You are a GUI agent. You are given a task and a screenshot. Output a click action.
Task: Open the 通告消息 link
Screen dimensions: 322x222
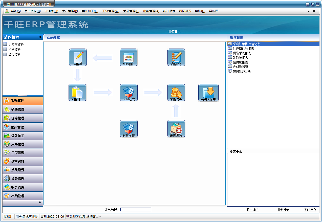tap(253, 210)
